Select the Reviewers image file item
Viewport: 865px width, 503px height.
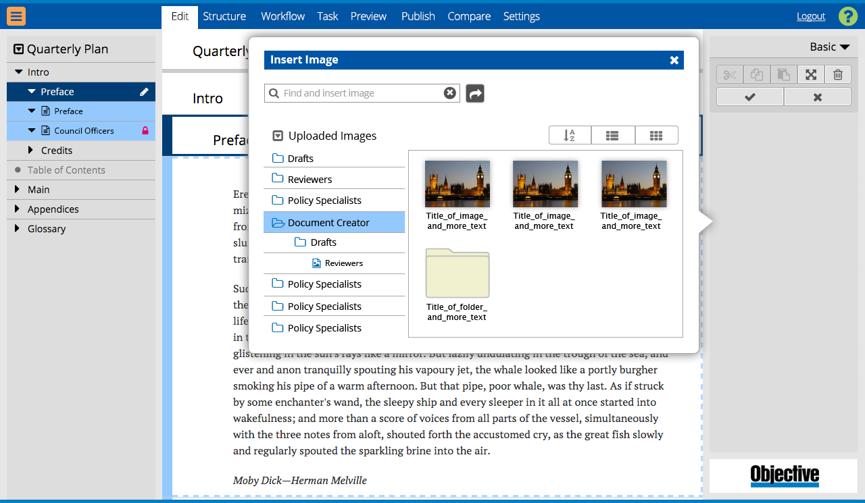(x=335, y=263)
